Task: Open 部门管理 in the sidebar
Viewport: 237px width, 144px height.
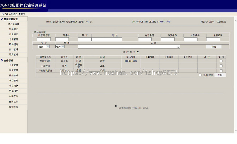Action: point(14,49)
